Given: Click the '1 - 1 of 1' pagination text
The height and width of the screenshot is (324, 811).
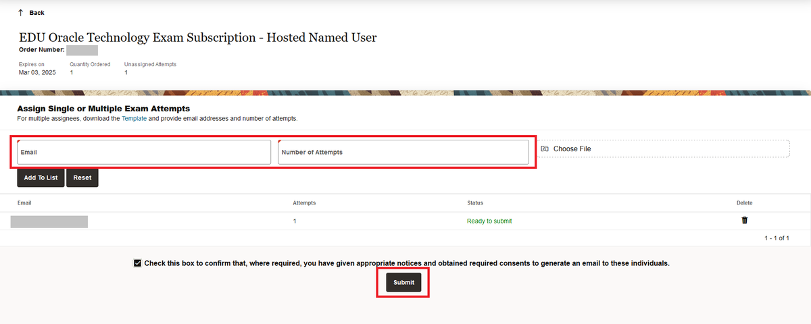Looking at the screenshot, I should pyautogui.click(x=777, y=238).
